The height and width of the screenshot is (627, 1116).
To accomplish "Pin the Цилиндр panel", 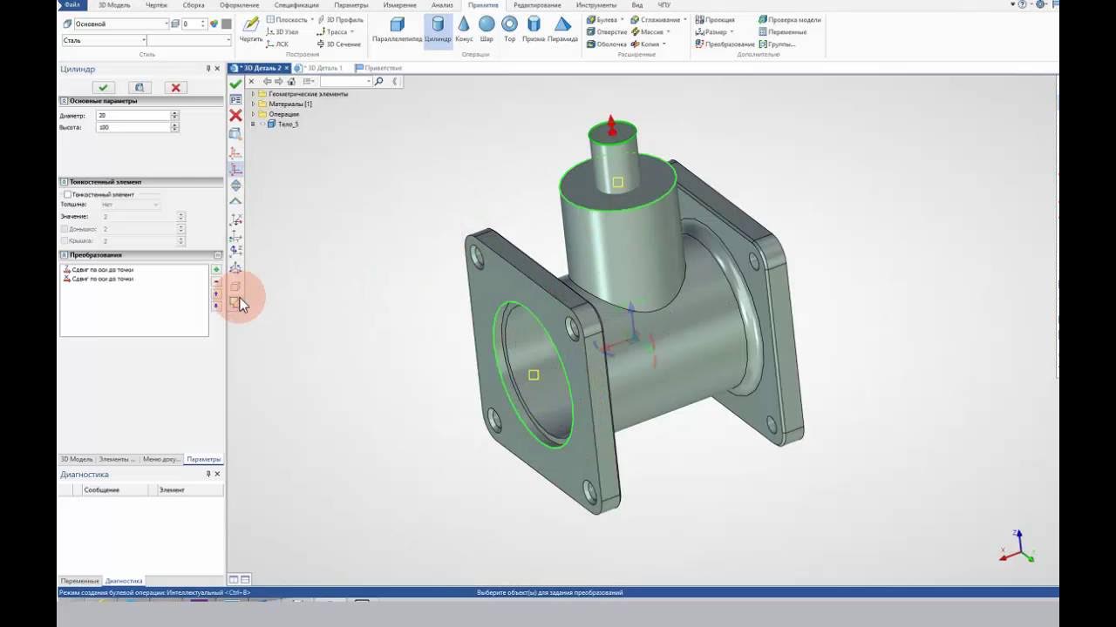I will coord(208,69).
